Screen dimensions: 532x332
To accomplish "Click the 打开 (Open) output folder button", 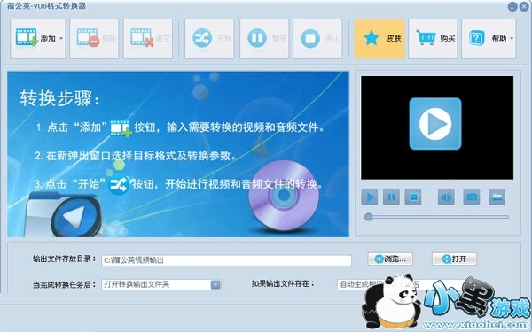I will click(454, 259).
